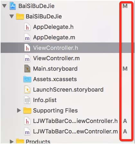Expand the Supporting Files folder

coord(19,111)
